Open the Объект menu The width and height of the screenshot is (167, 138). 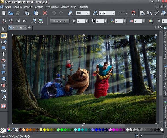tap(28, 7)
